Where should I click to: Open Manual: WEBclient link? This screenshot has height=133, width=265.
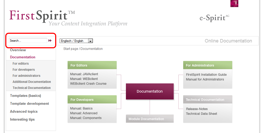pyautogui.click(x=84, y=79)
